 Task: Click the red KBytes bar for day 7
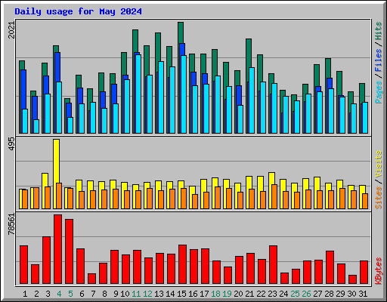point(92,279)
